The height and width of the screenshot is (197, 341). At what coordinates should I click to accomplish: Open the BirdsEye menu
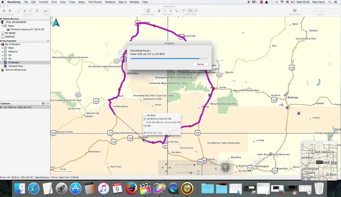coord(110,2)
